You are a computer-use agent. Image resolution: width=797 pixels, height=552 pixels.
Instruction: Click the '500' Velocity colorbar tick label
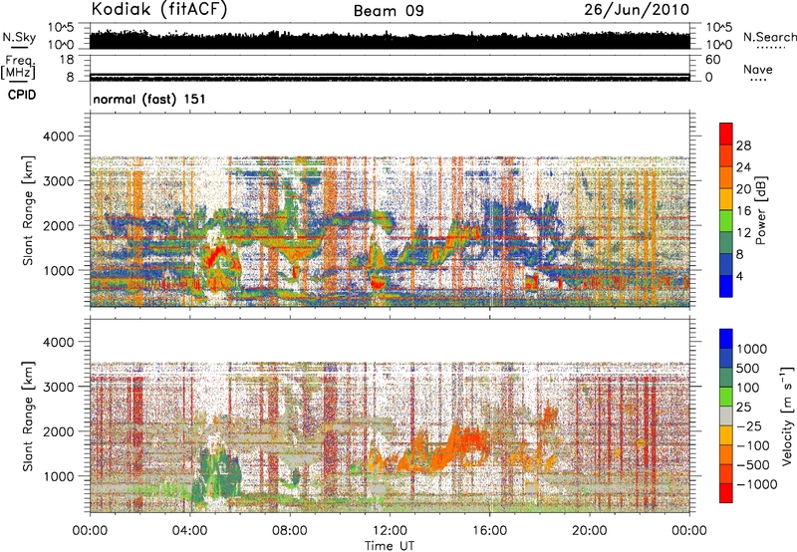(x=749, y=369)
